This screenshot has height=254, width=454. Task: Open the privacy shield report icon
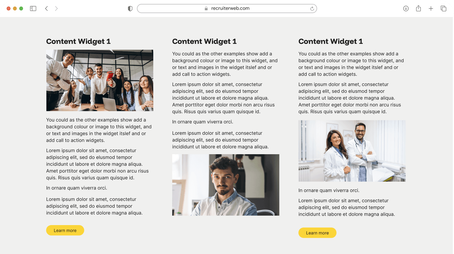(130, 9)
